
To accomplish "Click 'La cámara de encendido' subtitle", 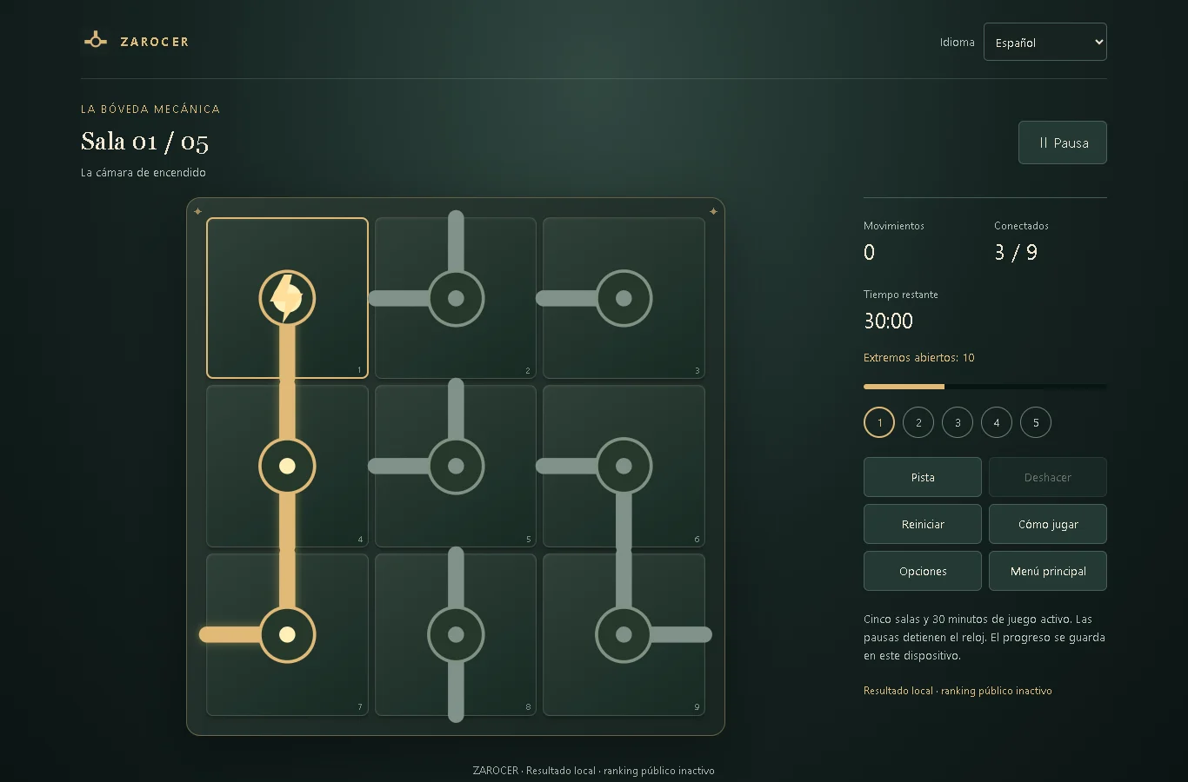I will coord(143,173).
